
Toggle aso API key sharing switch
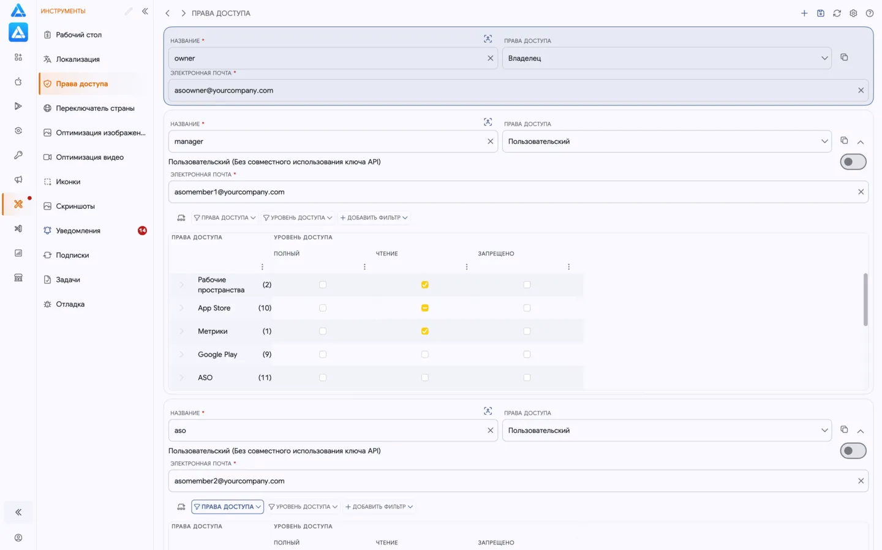853,451
